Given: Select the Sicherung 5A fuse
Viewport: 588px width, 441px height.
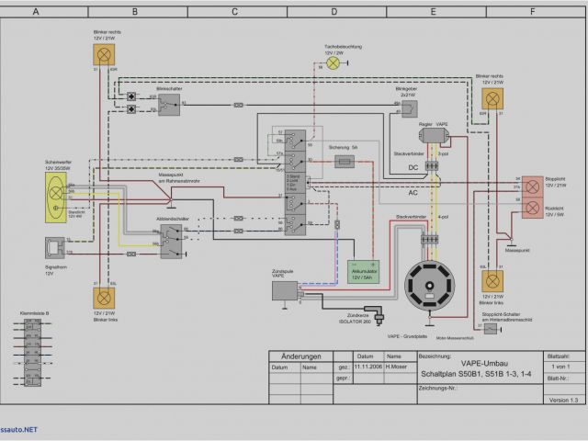Looking at the screenshot, I should point(345,162).
